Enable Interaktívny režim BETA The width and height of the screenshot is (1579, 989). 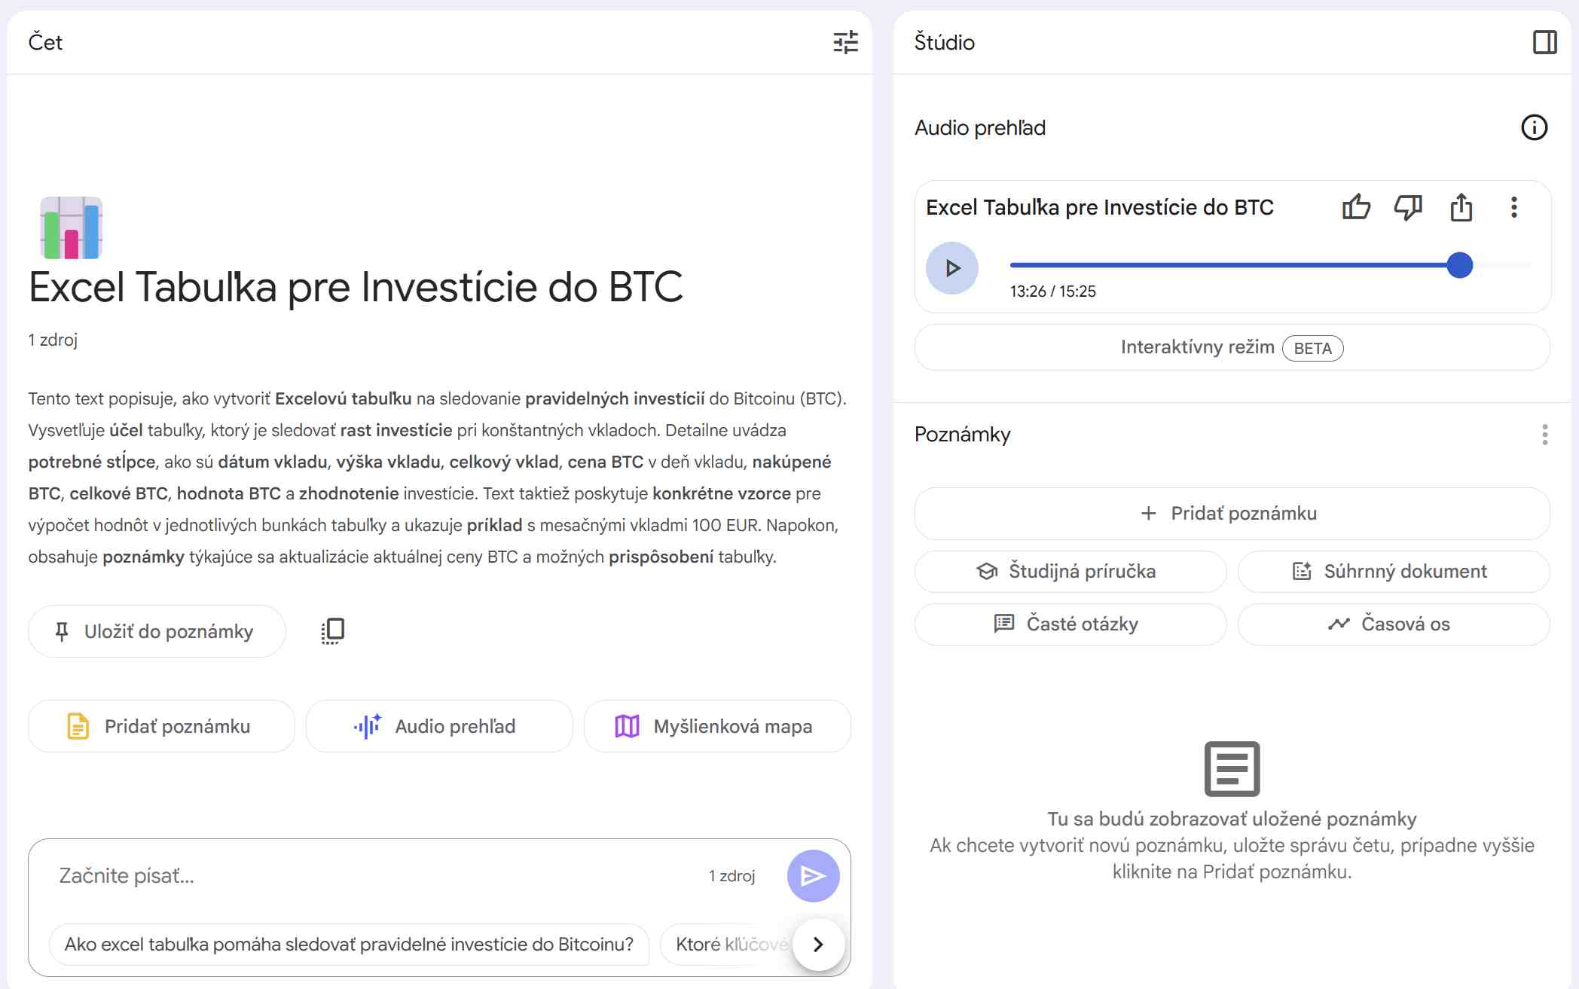click(1232, 347)
